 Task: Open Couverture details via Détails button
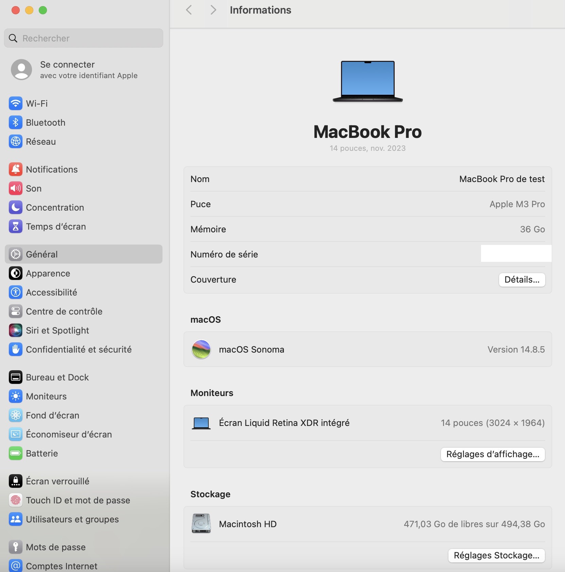tap(521, 280)
